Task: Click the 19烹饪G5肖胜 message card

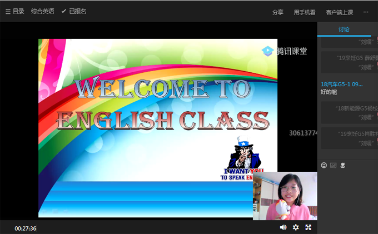Action: 349,138
